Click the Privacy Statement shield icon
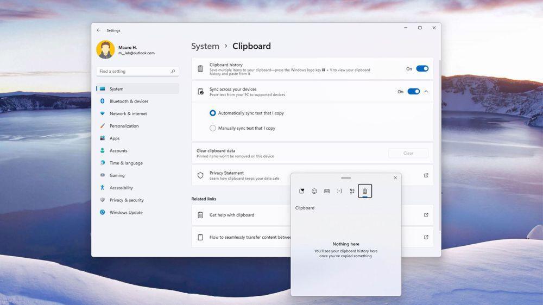543x305 pixels. point(200,175)
